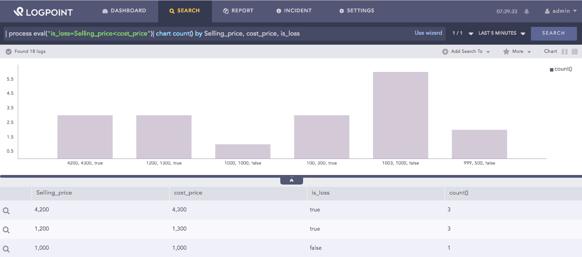
Task: Click magnifier icon in the 4,200 row
Action: 6,211
